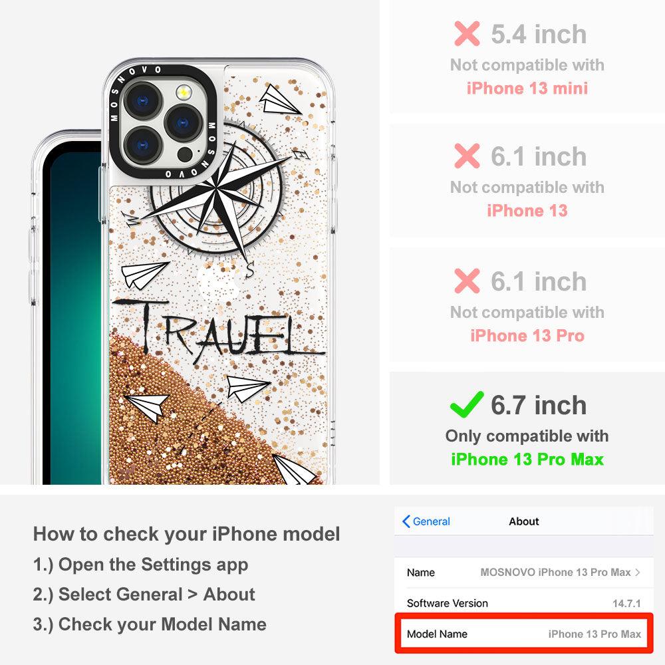Click the pink iPhone 13 Pro label

(x=527, y=335)
